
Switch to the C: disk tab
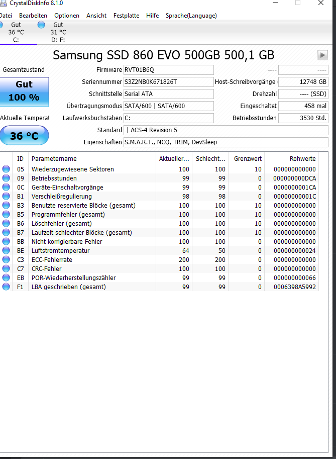coord(18,32)
